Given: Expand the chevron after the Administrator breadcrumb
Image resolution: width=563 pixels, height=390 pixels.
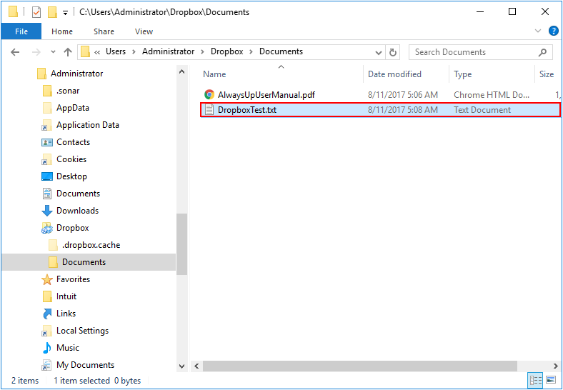Looking at the screenshot, I should click(202, 52).
